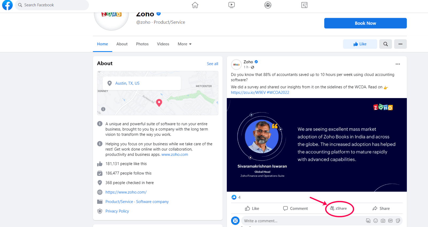This screenshot has height=227, width=428.
Task: Click the Zoho avatar on the post
Action: point(236,64)
